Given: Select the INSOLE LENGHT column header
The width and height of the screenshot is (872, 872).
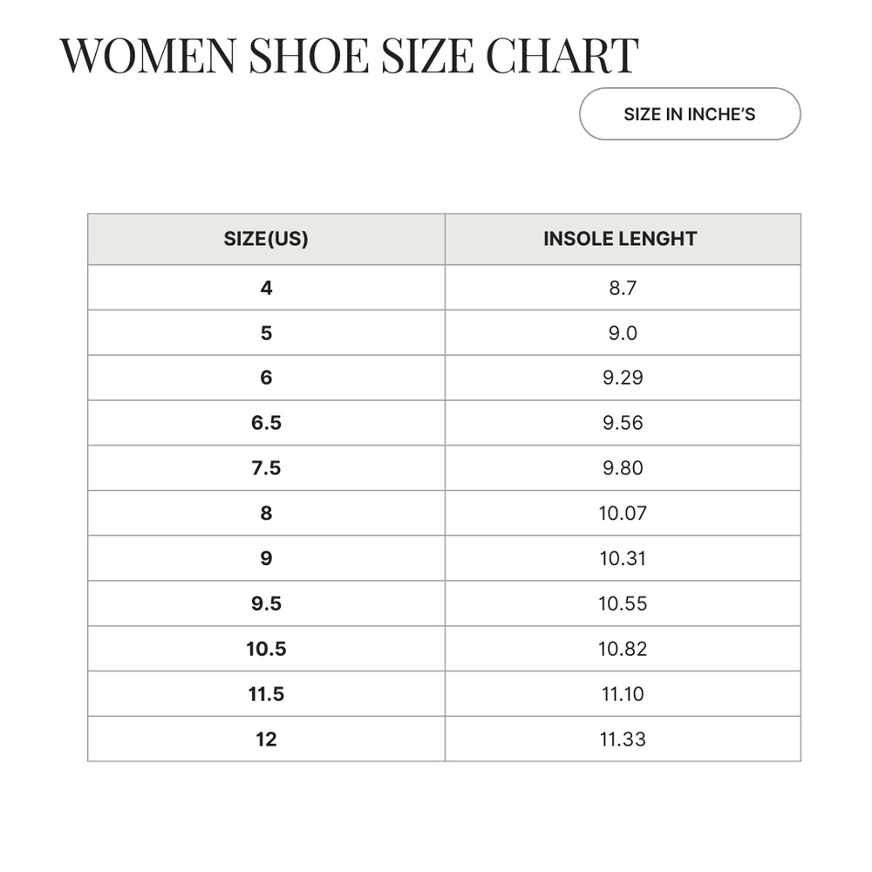Looking at the screenshot, I should [x=620, y=239].
